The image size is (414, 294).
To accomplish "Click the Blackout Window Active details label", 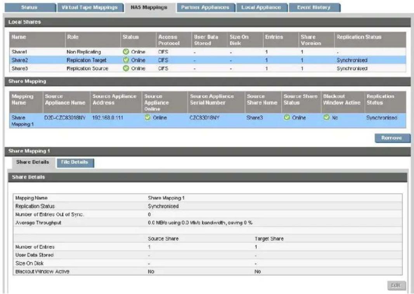I will (x=42, y=271).
